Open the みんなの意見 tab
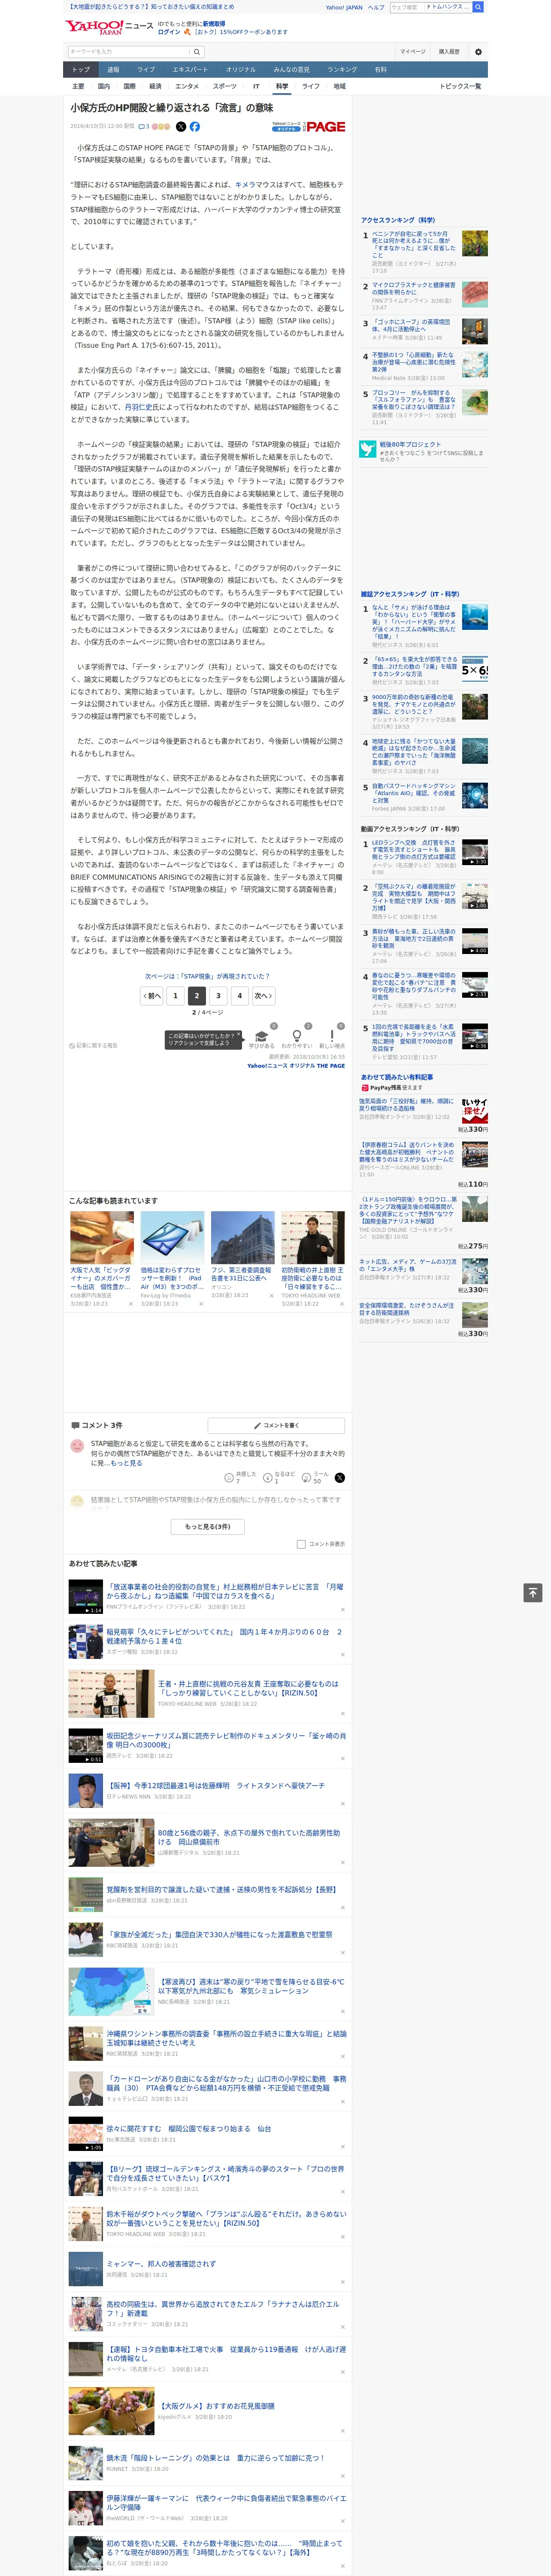The image size is (551, 2576). (292, 69)
